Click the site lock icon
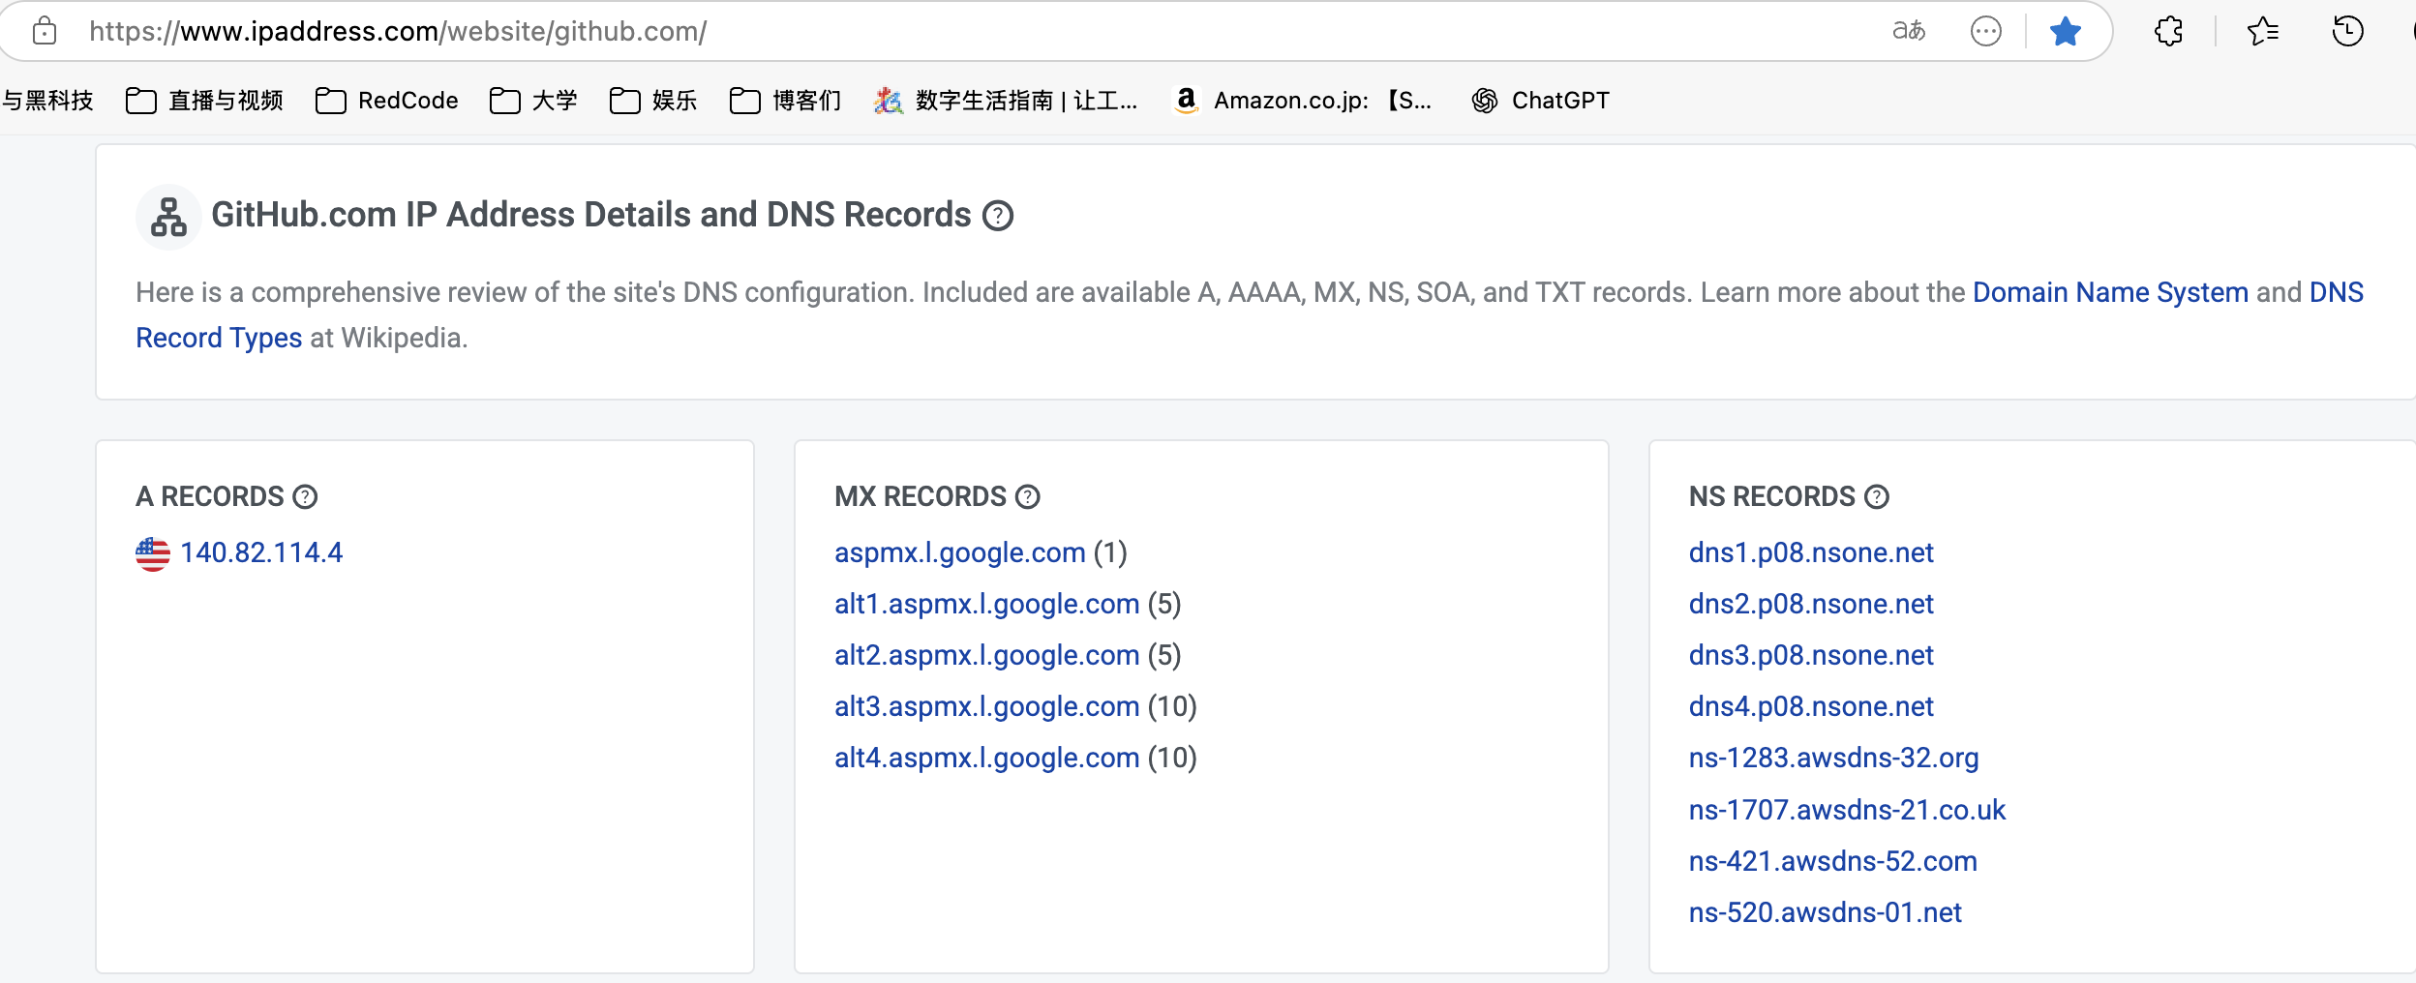The height and width of the screenshot is (983, 2416). pyautogui.click(x=45, y=32)
